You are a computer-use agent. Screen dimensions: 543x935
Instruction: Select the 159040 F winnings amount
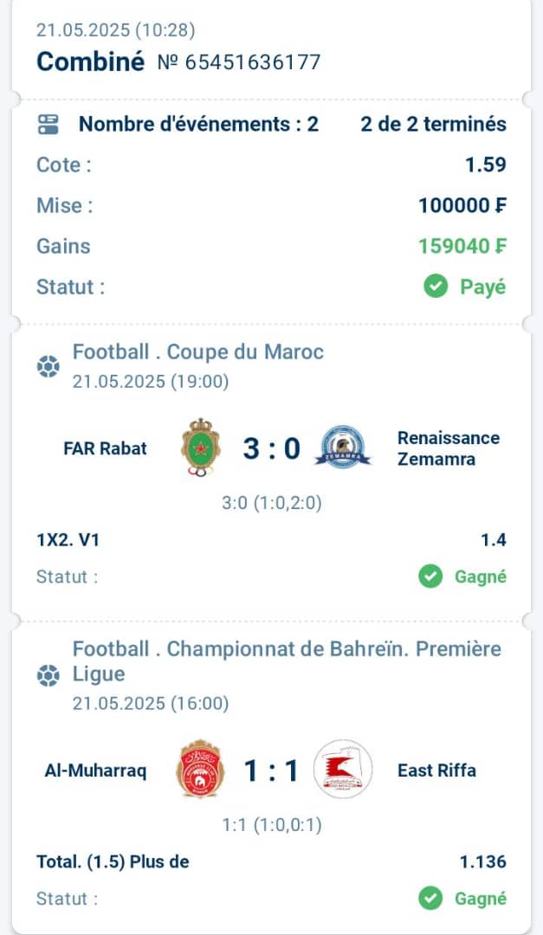coord(462,246)
